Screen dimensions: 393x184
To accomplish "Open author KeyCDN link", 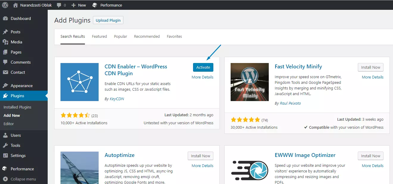I will tap(117, 99).
